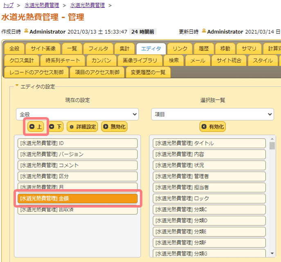The width and height of the screenshot is (281, 262).
Task: Click creator Administrator user icon
Action: (x=26, y=31)
